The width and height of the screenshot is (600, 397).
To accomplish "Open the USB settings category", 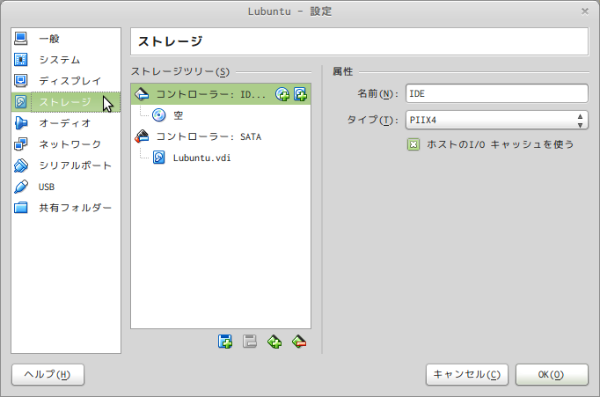I will [66, 187].
